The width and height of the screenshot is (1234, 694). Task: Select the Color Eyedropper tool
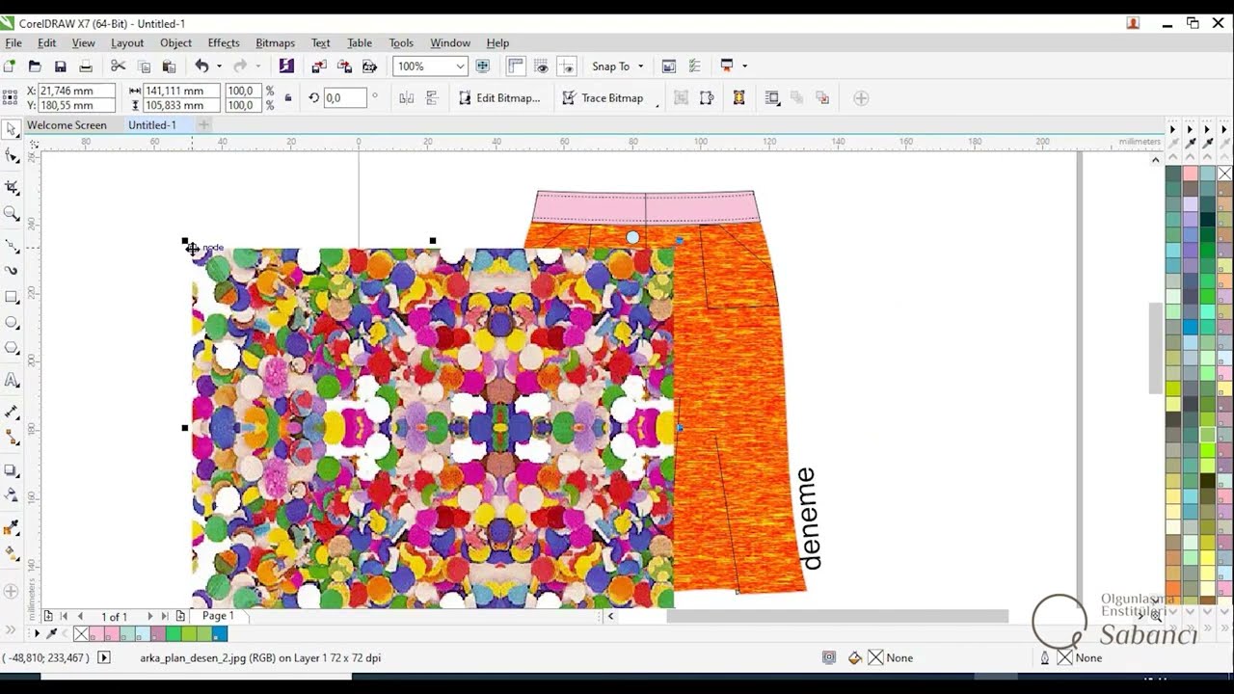point(12,528)
